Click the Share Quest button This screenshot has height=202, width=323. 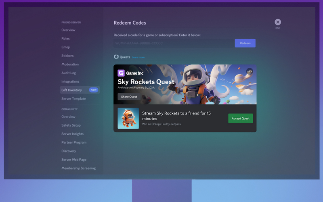pyautogui.click(x=129, y=97)
